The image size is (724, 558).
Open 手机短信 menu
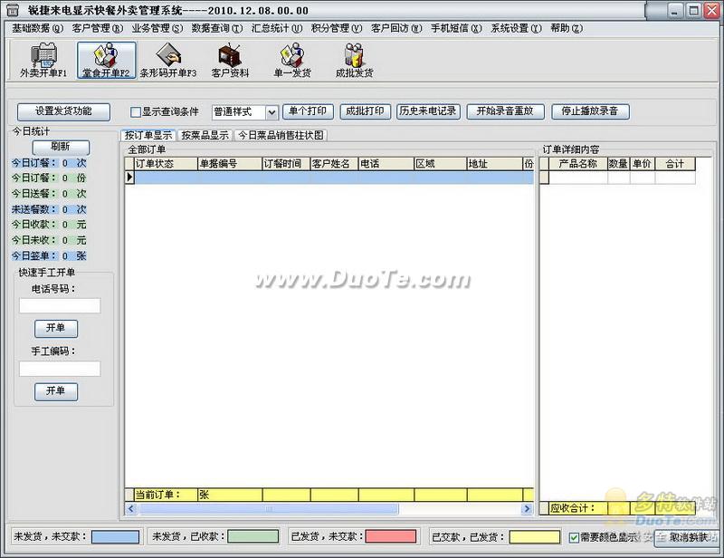click(x=456, y=28)
